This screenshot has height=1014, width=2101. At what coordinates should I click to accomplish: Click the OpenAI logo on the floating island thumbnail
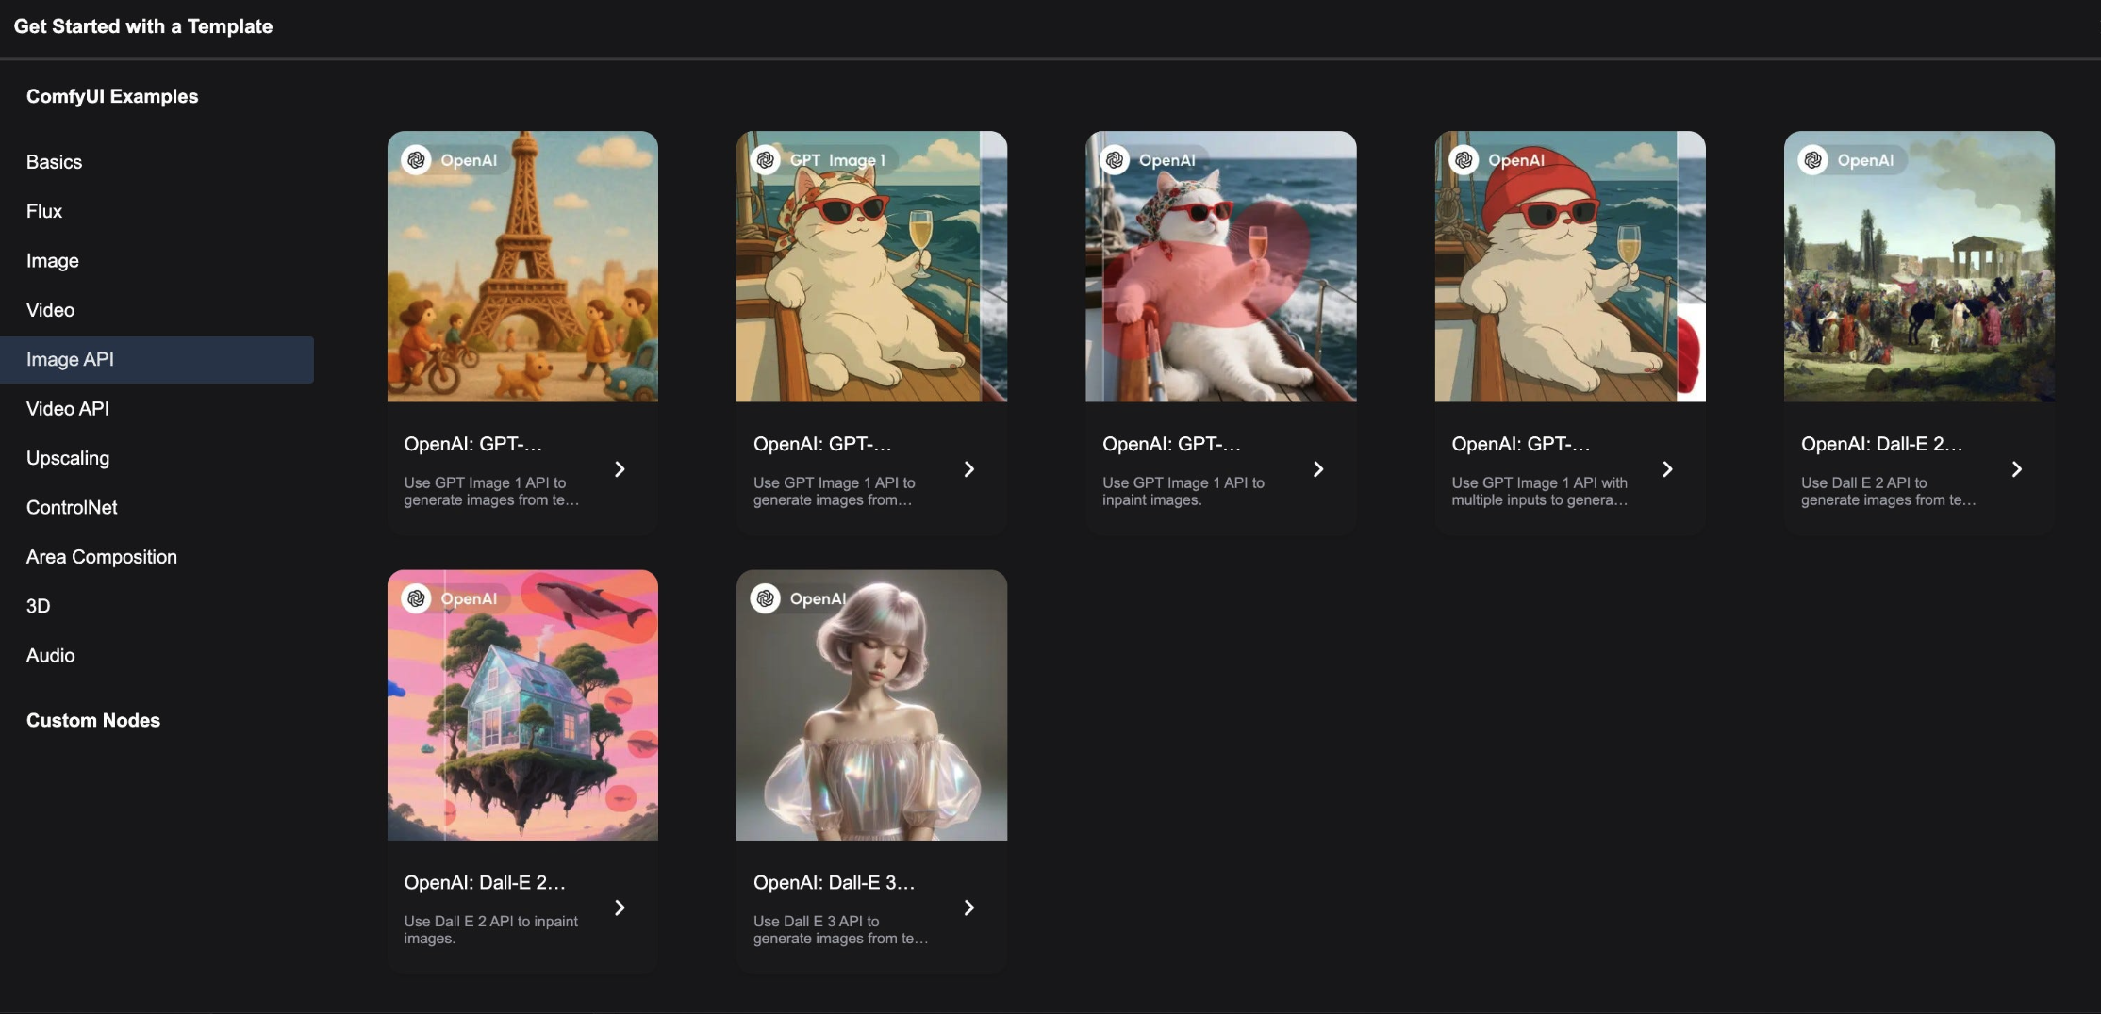pos(416,598)
